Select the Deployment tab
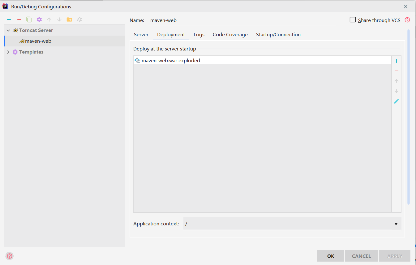The image size is (416, 265). [171, 35]
